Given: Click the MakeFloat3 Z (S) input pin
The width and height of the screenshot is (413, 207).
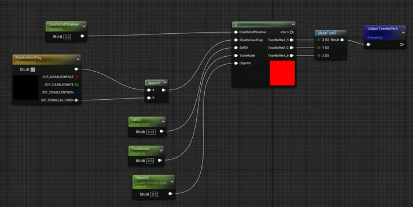Looking at the screenshot, I should pyautogui.click(x=319, y=56).
